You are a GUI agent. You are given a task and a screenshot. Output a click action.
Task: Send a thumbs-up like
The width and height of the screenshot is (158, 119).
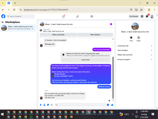point(112,105)
